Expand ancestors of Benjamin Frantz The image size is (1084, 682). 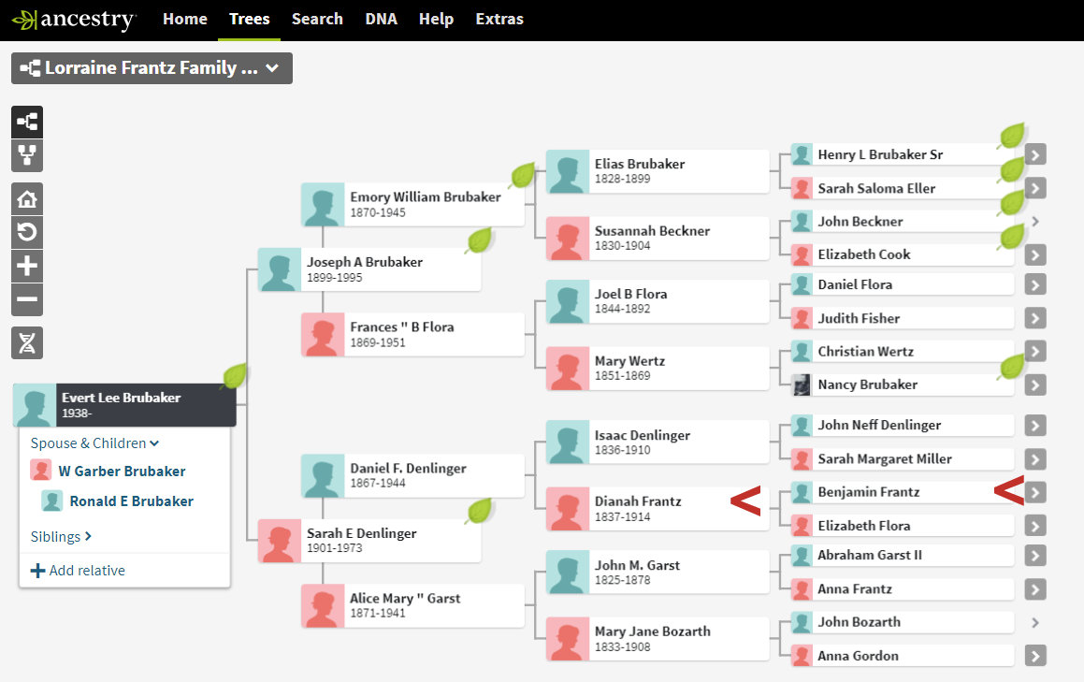tap(1034, 492)
